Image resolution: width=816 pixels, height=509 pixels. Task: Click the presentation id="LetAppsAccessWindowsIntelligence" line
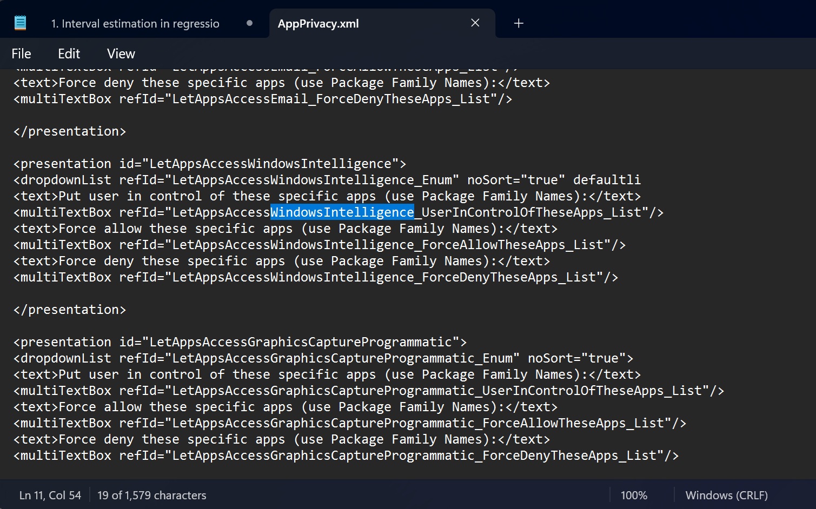[210, 164]
